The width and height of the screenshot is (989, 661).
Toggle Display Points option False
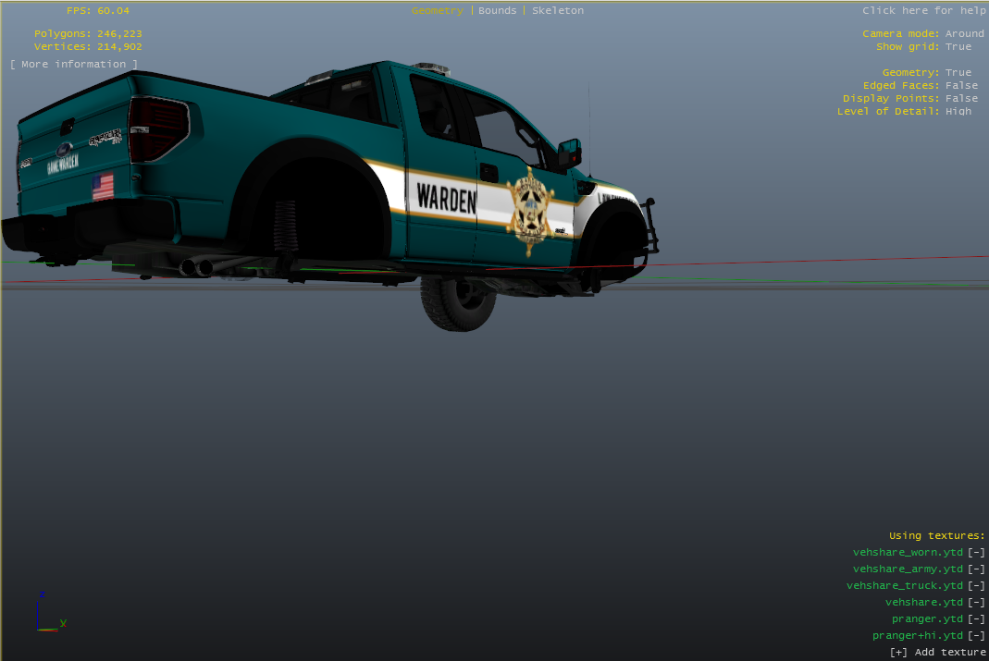click(x=961, y=98)
